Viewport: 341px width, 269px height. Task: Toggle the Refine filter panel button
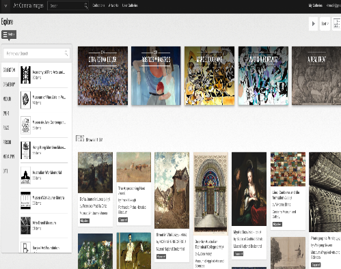tap(9, 35)
